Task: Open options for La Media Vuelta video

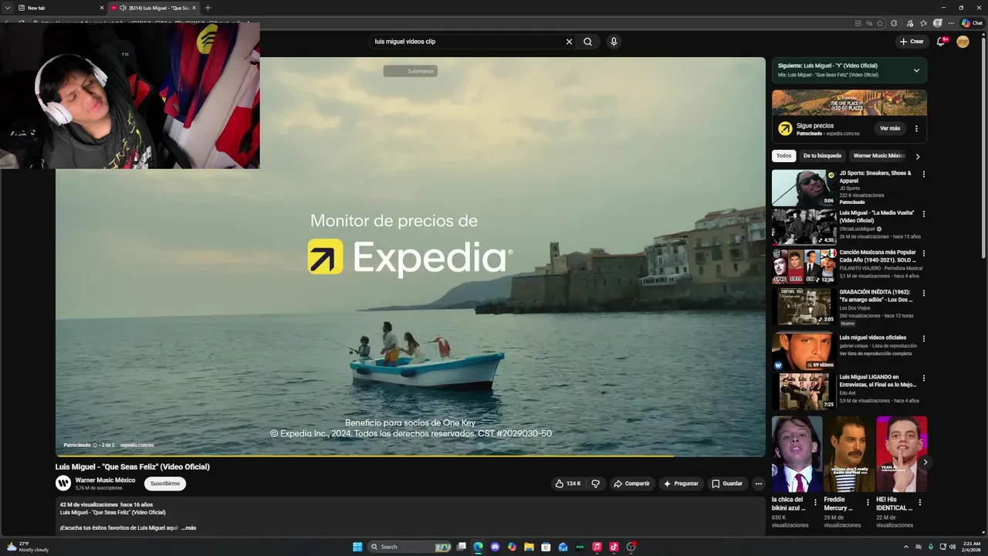Action: tap(923, 214)
